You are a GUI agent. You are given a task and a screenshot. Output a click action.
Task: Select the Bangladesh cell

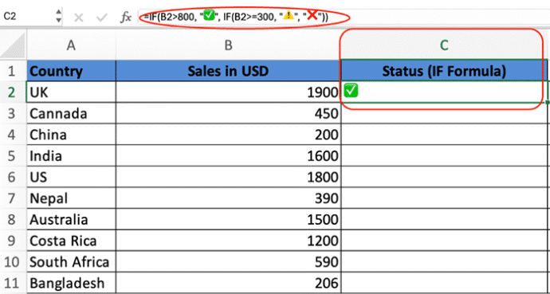pos(71,283)
